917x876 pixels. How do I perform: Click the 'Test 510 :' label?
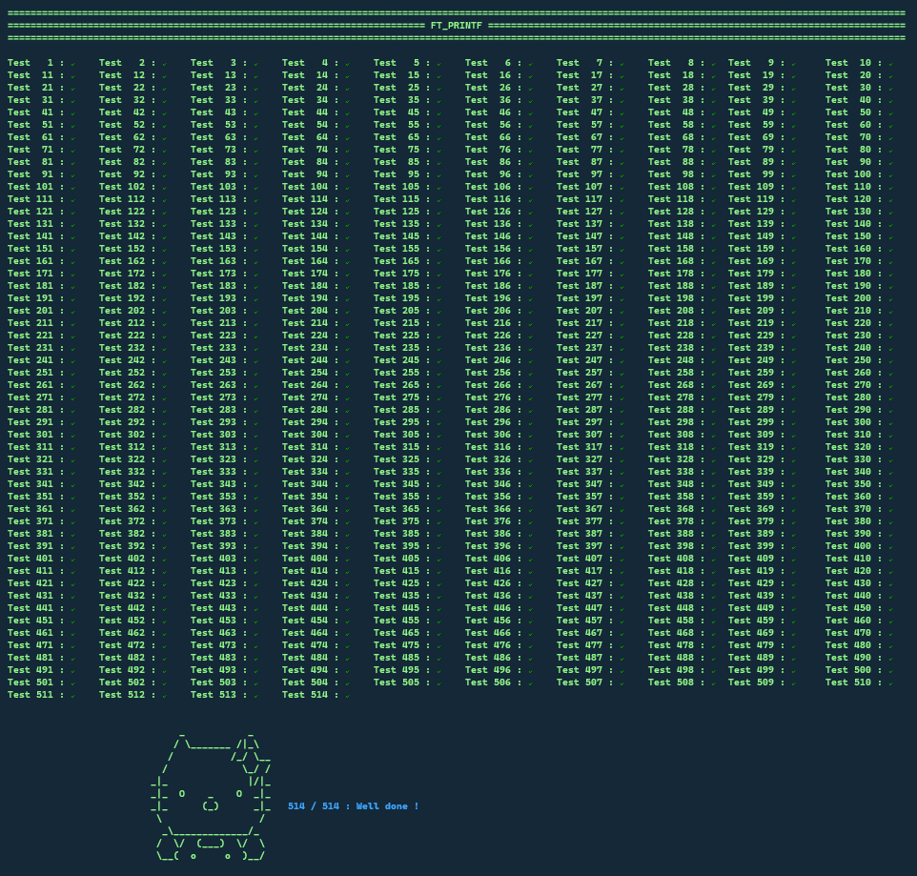click(x=853, y=682)
